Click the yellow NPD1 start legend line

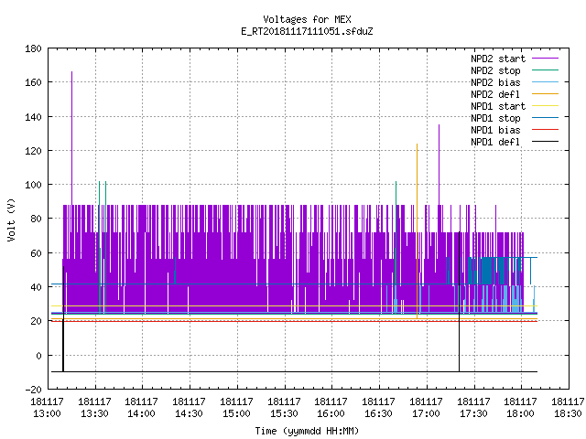[545, 106]
